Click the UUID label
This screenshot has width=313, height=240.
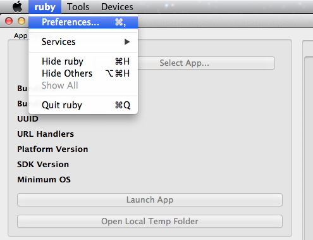[x=28, y=119]
